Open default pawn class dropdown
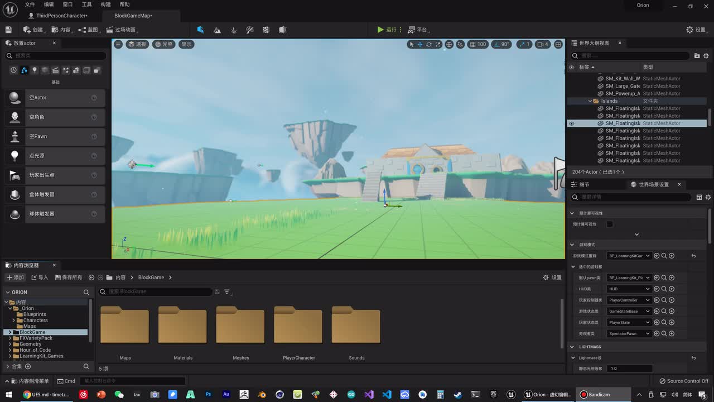 coord(629,278)
